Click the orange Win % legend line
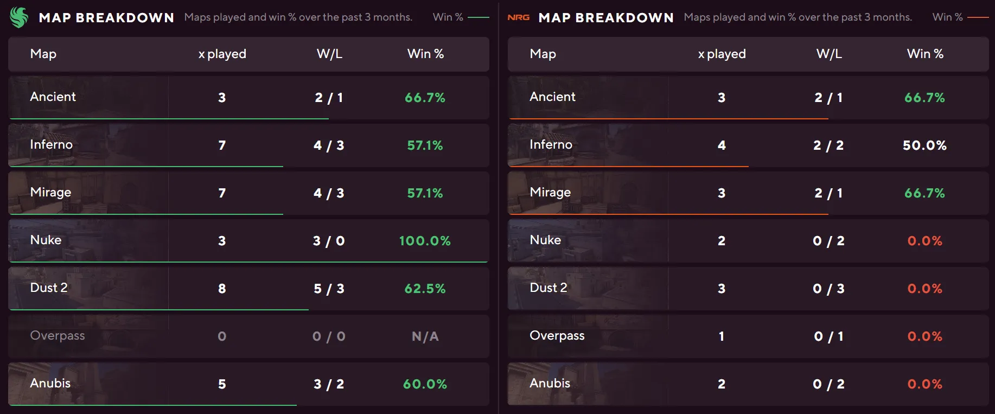 coord(978,17)
